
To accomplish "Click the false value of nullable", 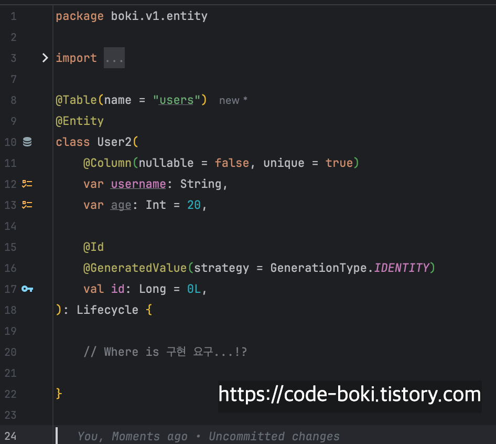I will tap(232, 163).
